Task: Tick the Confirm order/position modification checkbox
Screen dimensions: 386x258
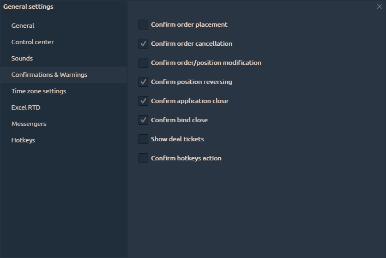Action: [x=143, y=63]
